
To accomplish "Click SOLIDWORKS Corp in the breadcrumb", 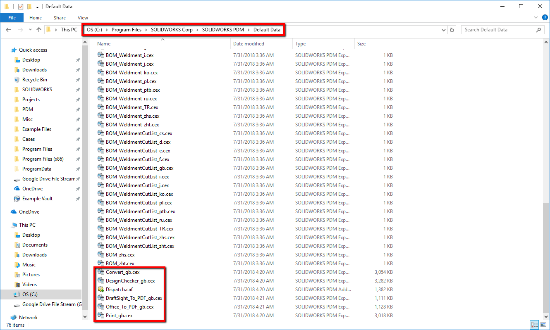I will [172, 30].
